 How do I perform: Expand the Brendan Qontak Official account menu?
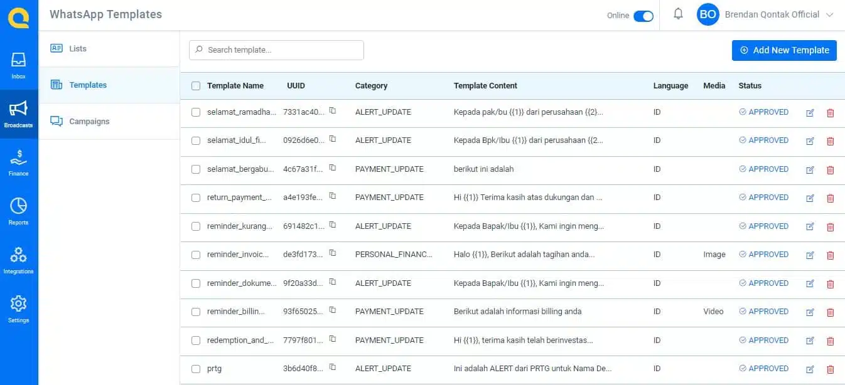coord(829,14)
